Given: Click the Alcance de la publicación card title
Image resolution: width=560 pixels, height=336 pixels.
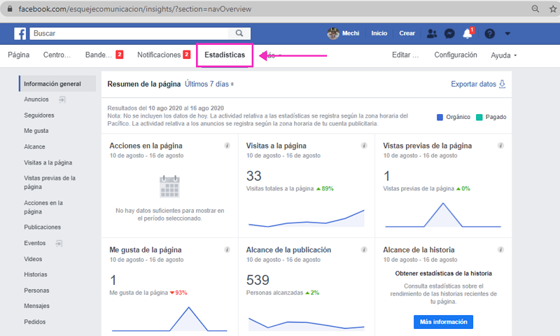Looking at the screenshot, I should click(x=288, y=250).
